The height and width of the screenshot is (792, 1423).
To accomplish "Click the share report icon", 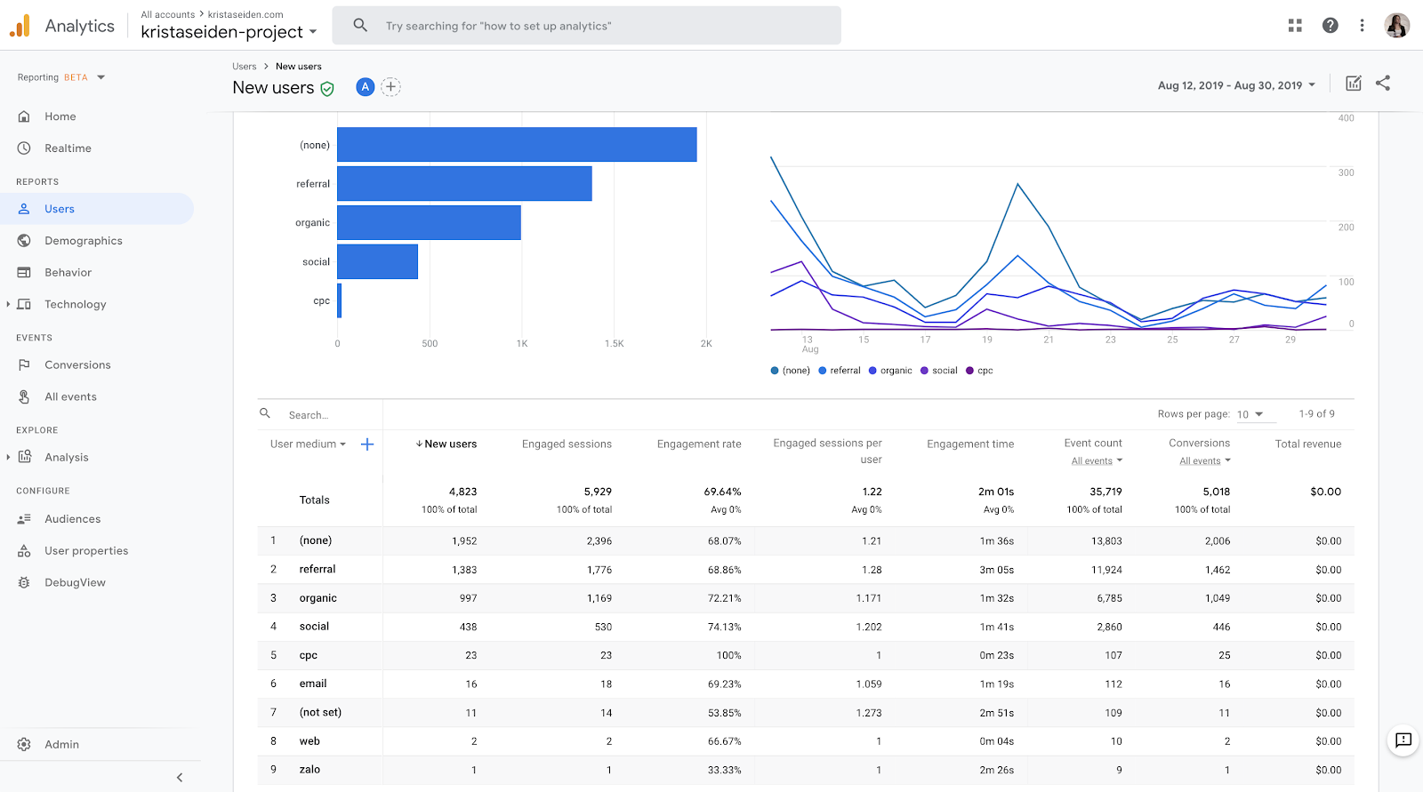I will pyautogui.click(x=1383, y=83).
